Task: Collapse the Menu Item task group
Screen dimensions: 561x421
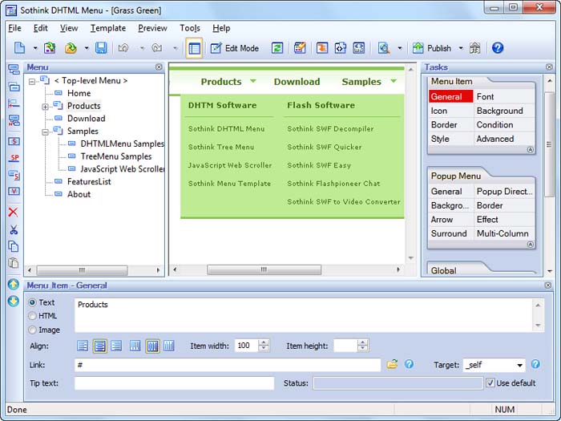Action: tap(531, 150)
